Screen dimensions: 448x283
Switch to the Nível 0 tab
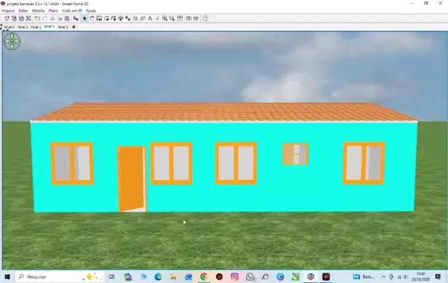9,27
